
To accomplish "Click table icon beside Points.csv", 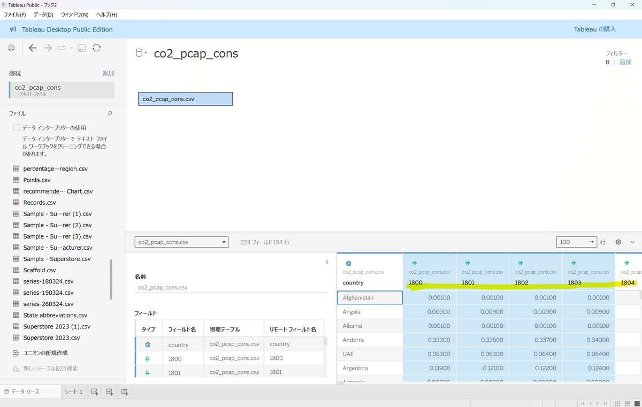I will point(16,180).
